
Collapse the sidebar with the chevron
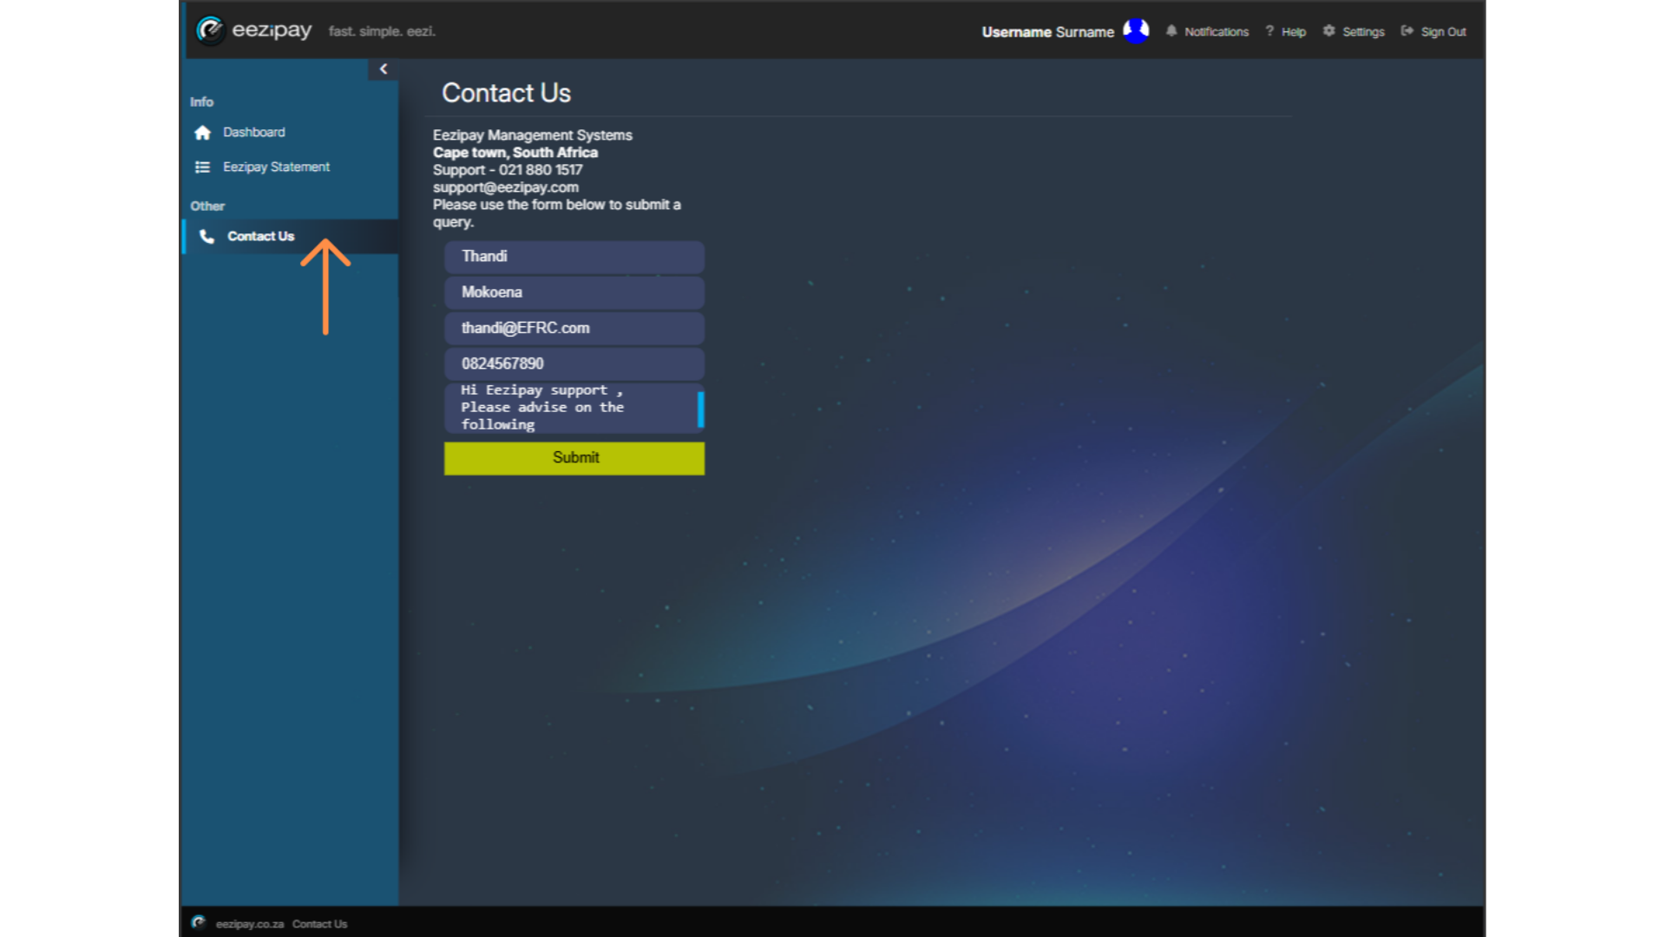[383, 69]
